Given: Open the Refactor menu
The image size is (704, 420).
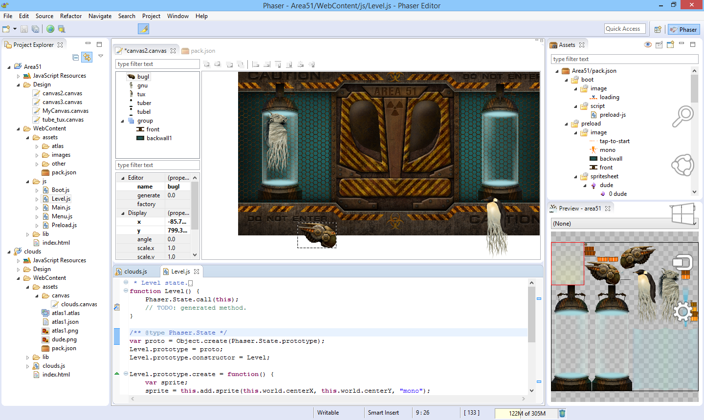Looking at the screenshot, I should (x=71, y=16).
